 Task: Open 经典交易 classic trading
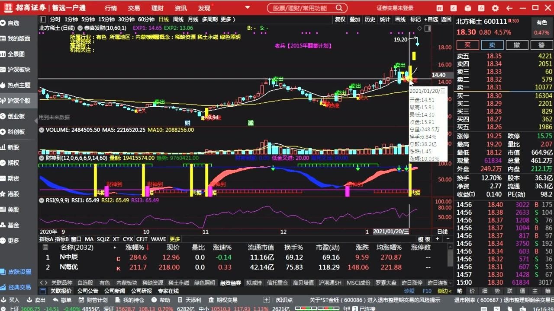(16, 287)
